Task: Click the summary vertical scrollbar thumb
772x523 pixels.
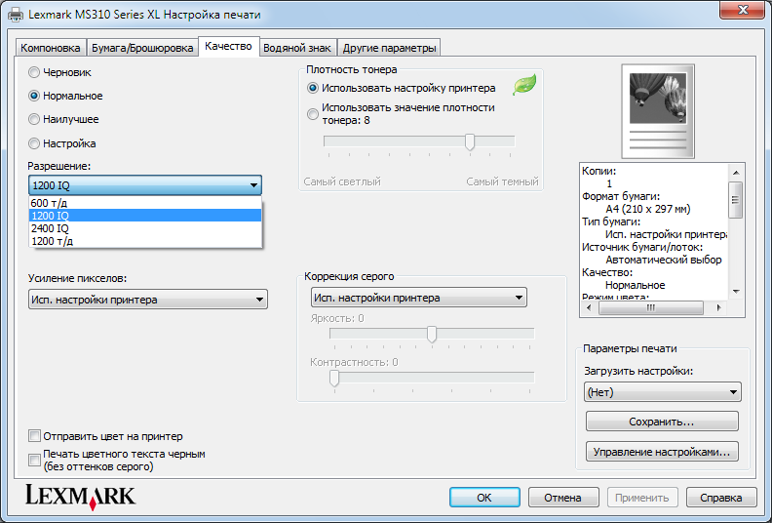Action: [736, 200]
